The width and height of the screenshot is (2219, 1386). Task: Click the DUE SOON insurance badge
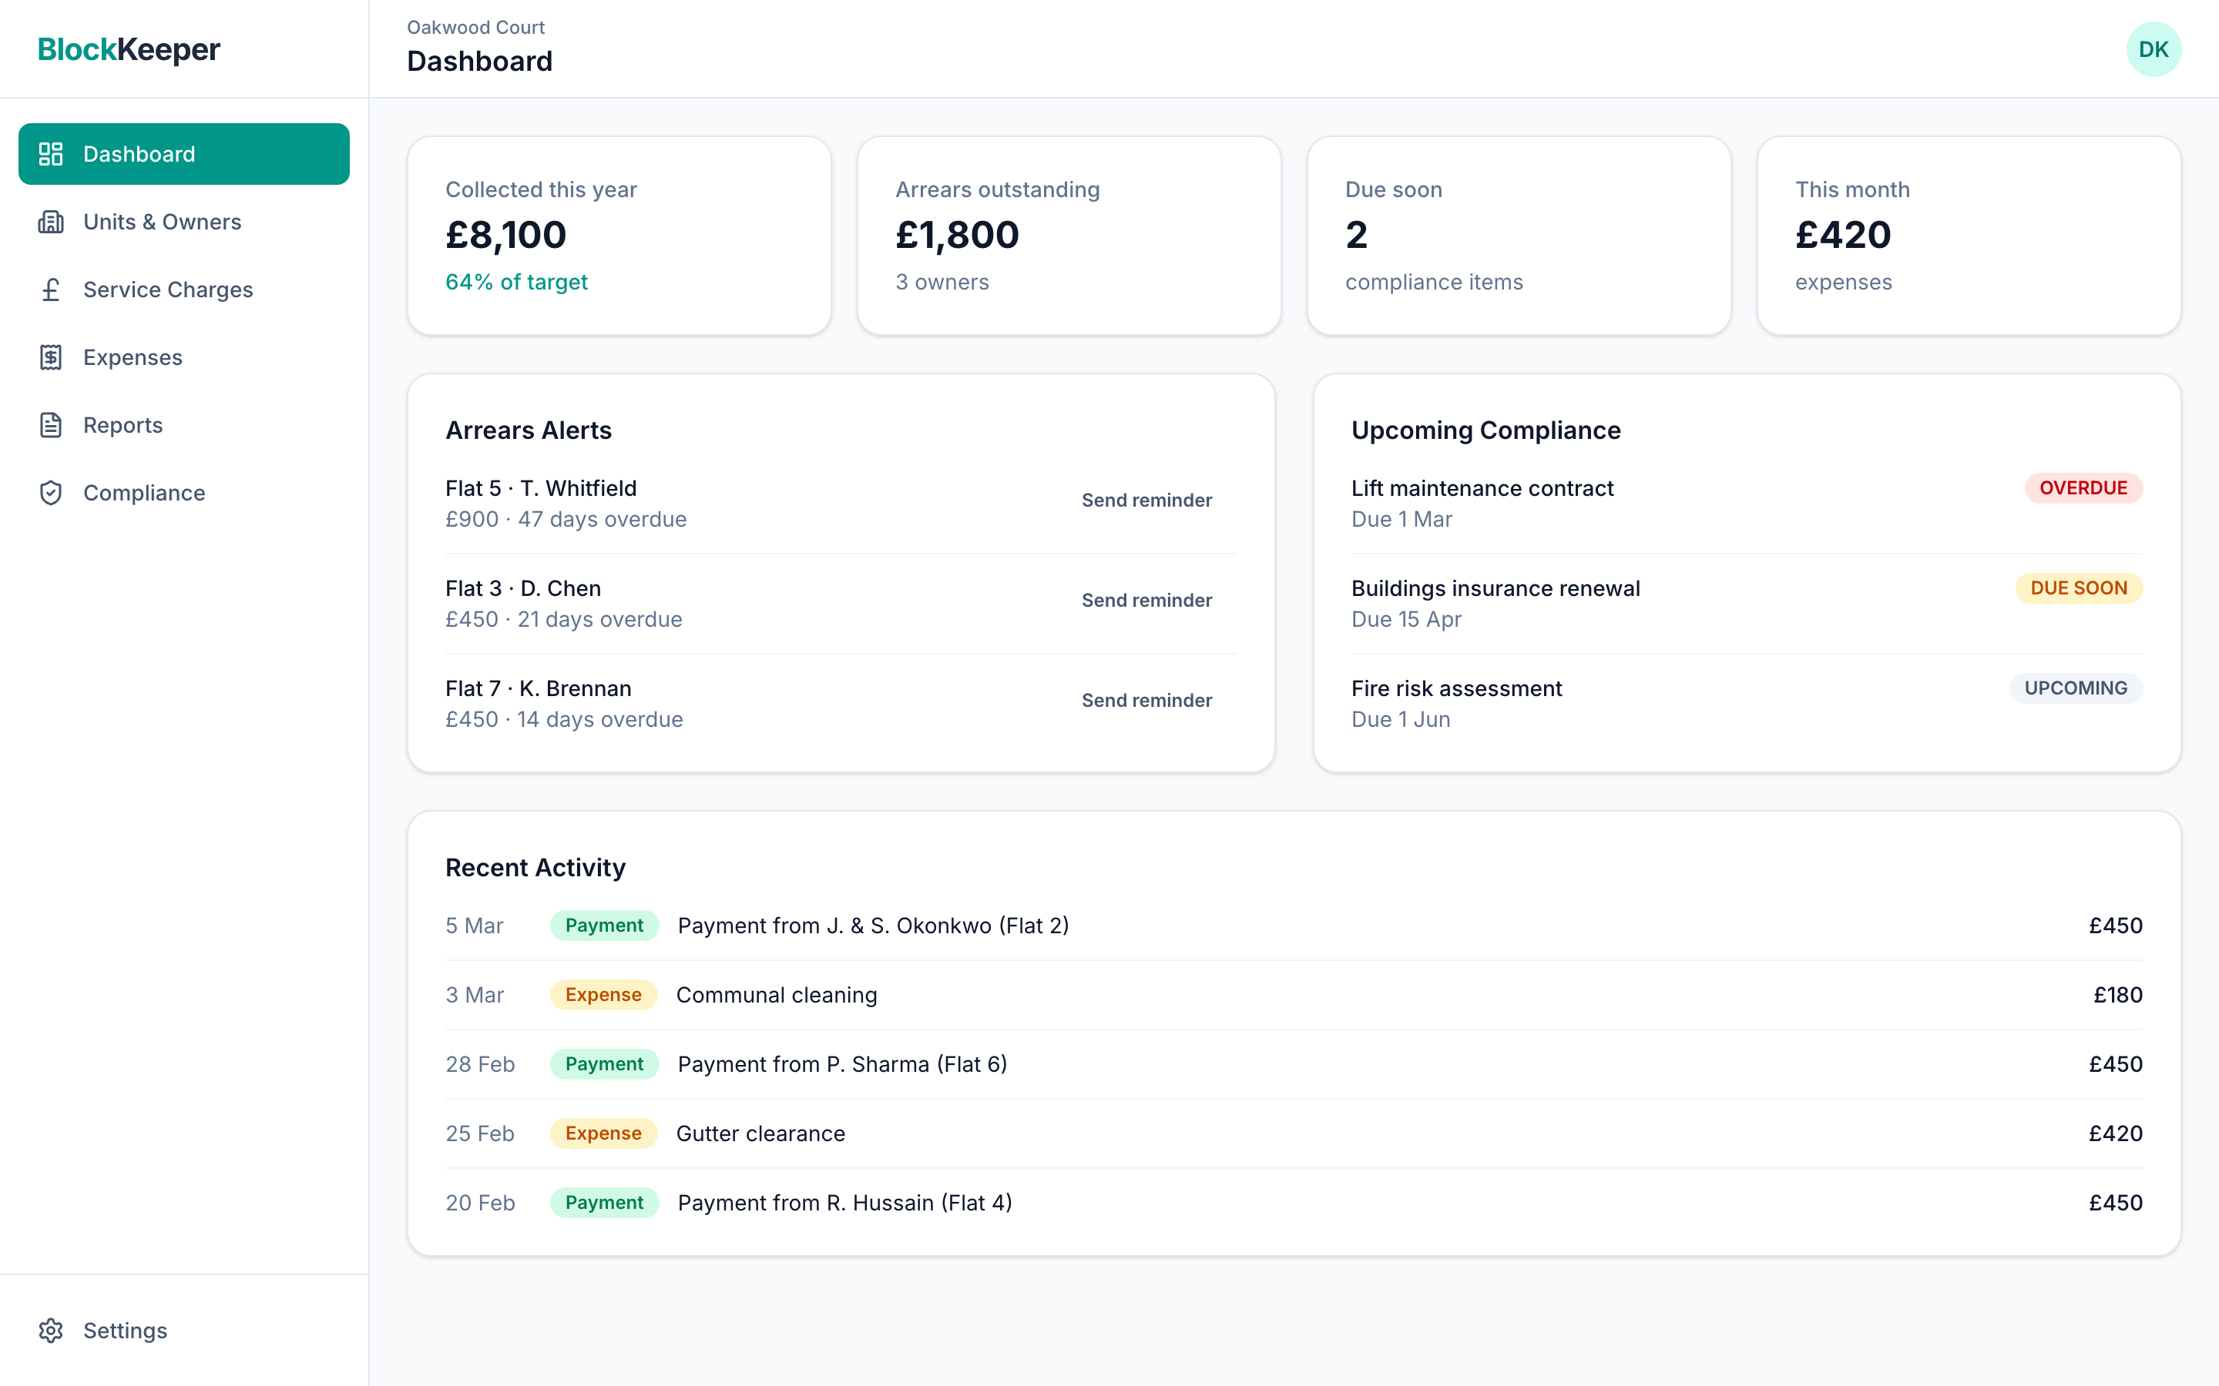point(2078,588)
